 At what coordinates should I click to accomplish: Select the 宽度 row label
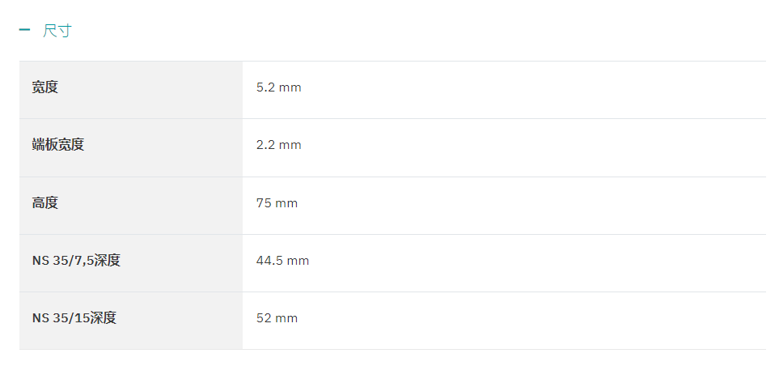coord(45,87)
